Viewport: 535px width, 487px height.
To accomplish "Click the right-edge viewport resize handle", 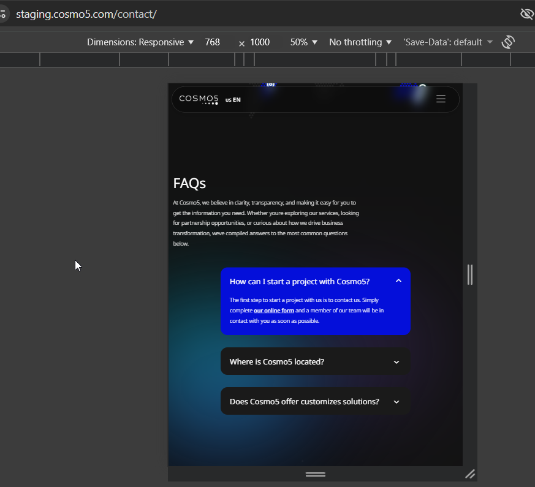I will 470,274.
